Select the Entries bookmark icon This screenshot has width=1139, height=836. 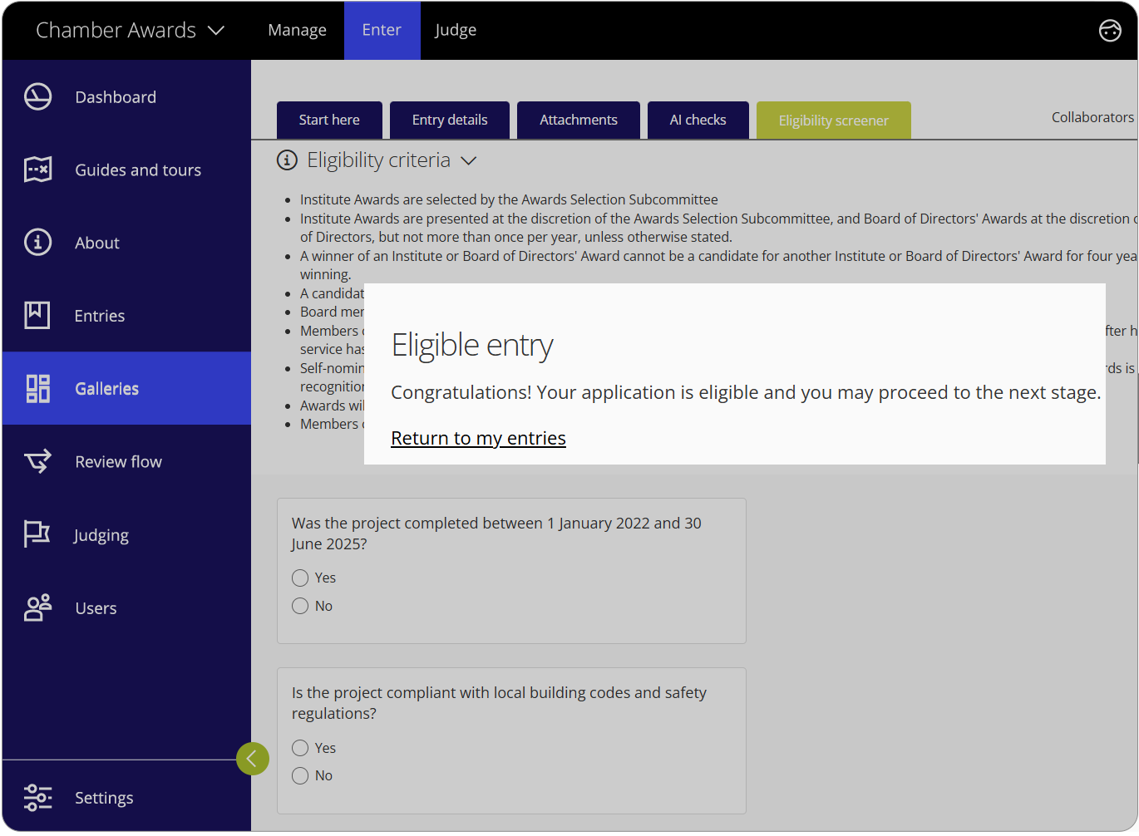[37, 316]
